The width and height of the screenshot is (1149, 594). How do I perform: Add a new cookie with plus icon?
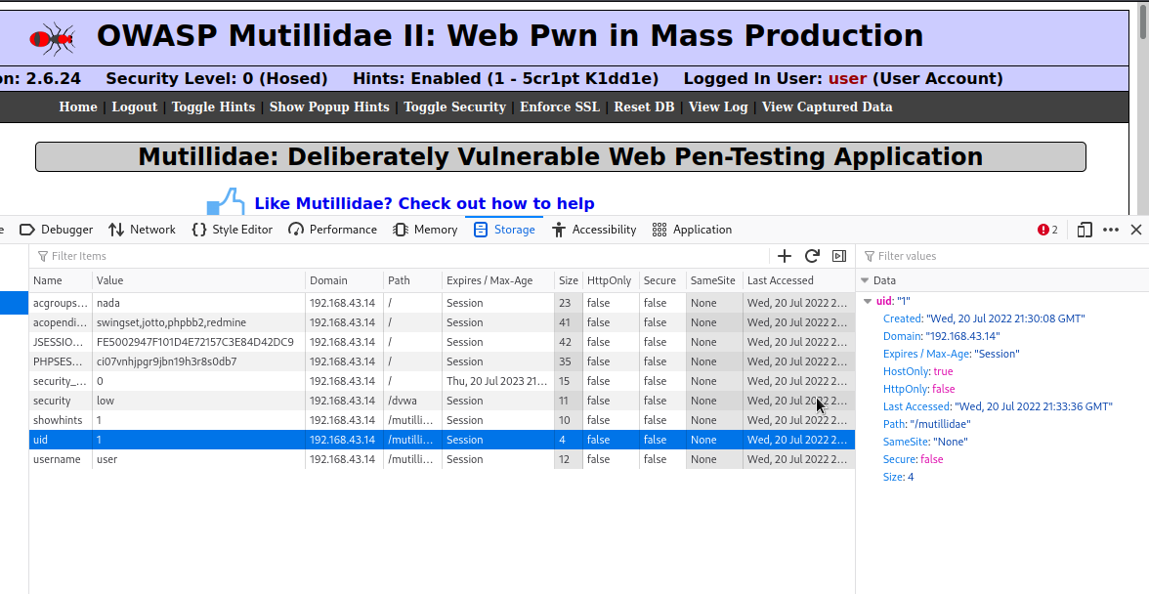pyautogui.click(x=784, y=256)
